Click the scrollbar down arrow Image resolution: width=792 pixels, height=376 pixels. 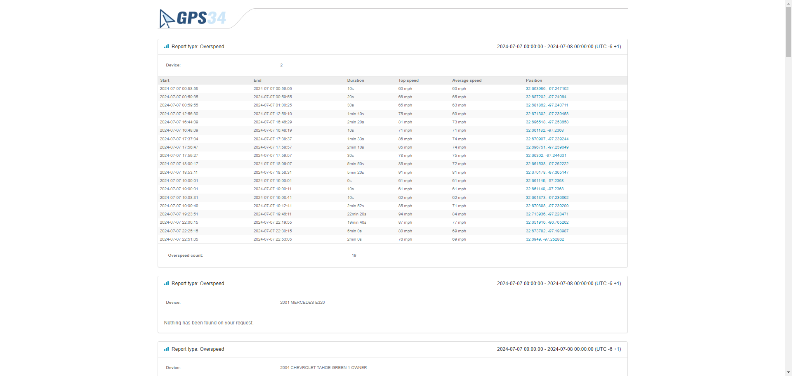tap(788, 373)
